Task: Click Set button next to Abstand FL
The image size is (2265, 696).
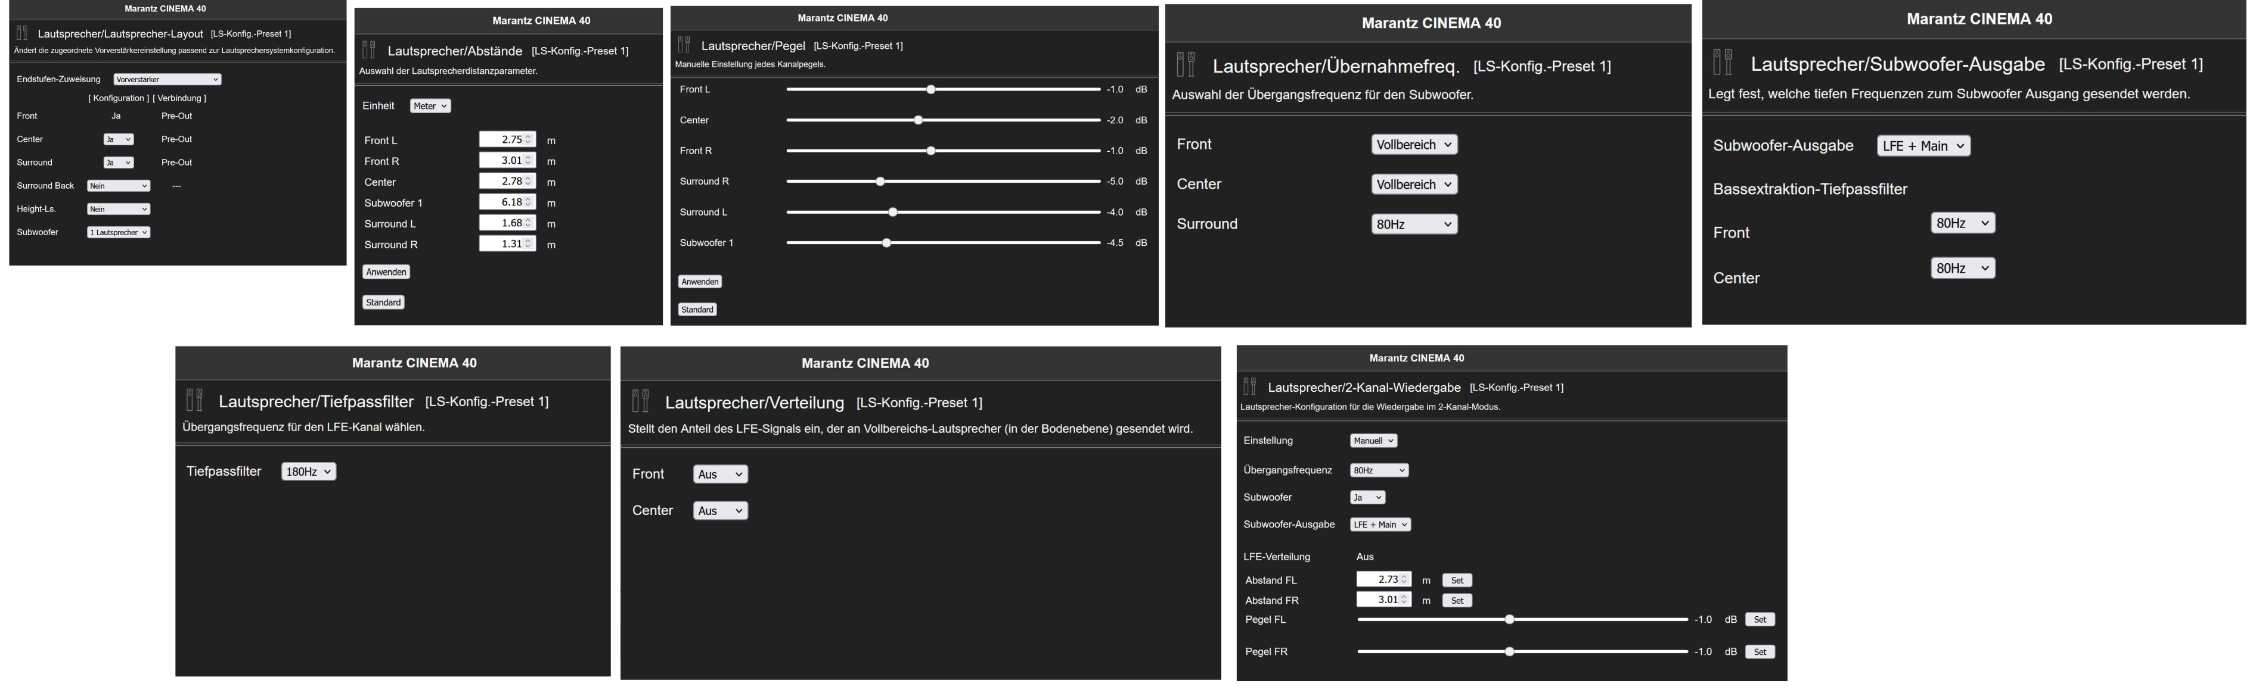Action: pyautogui.click(x=1456, y=580)
